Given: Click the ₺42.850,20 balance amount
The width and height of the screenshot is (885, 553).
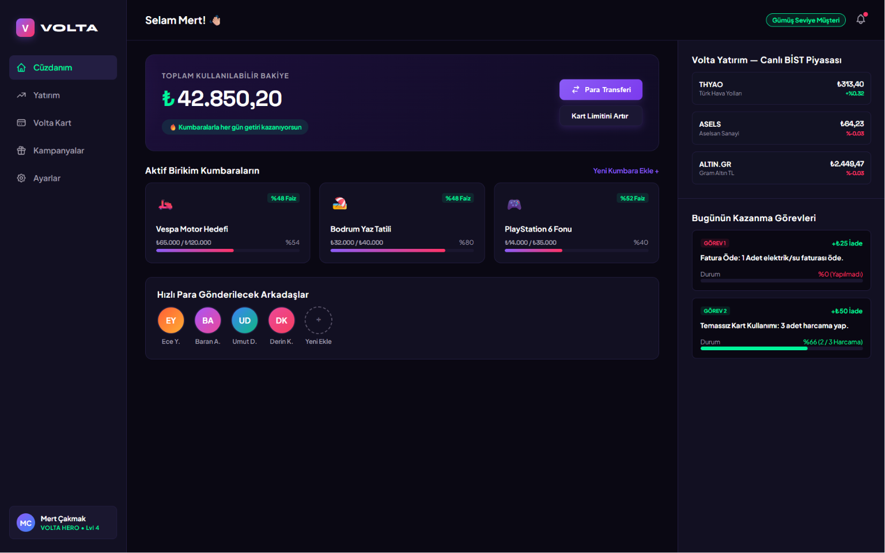Looking at the screenshot, I should click(x=222, y=99).
